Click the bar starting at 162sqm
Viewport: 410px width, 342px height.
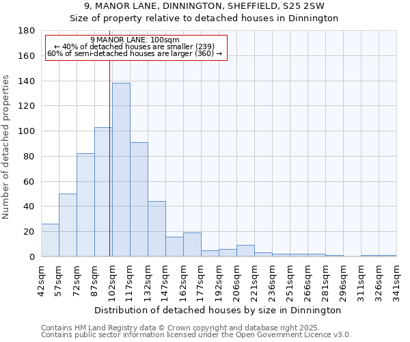coord(192,245)
